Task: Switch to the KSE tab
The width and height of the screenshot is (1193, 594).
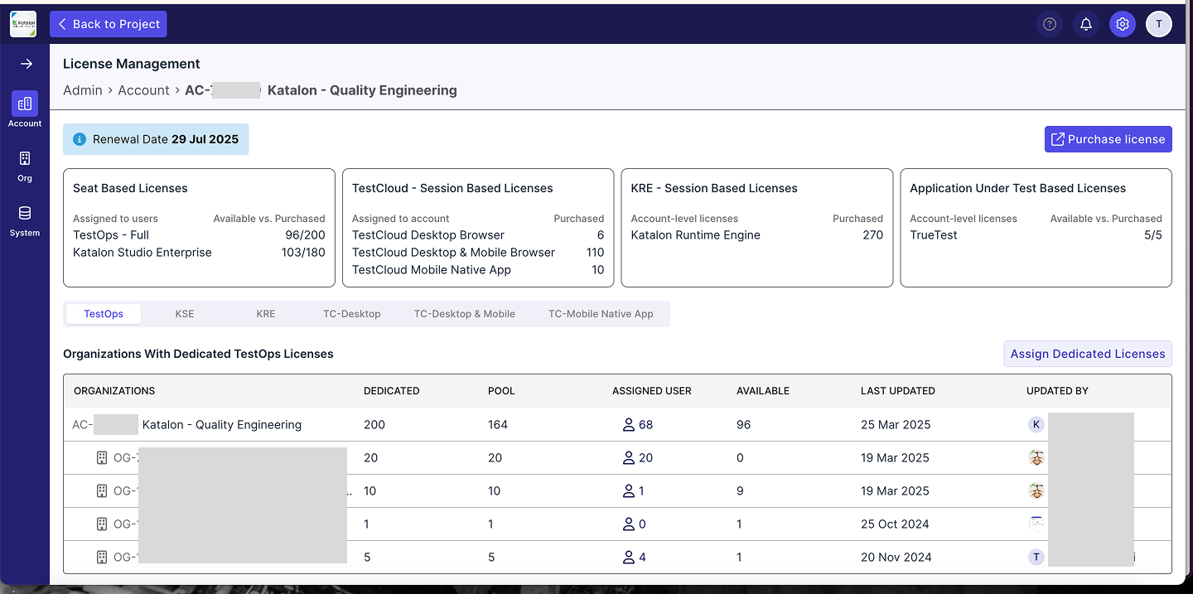Action: point(185,314)
